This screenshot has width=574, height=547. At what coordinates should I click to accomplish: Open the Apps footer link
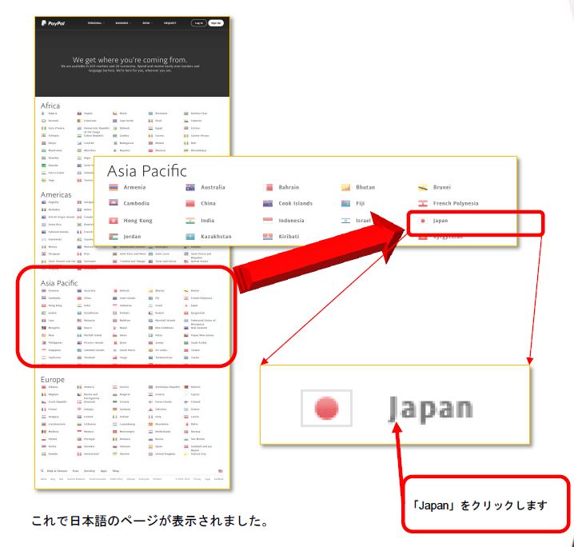104,471
